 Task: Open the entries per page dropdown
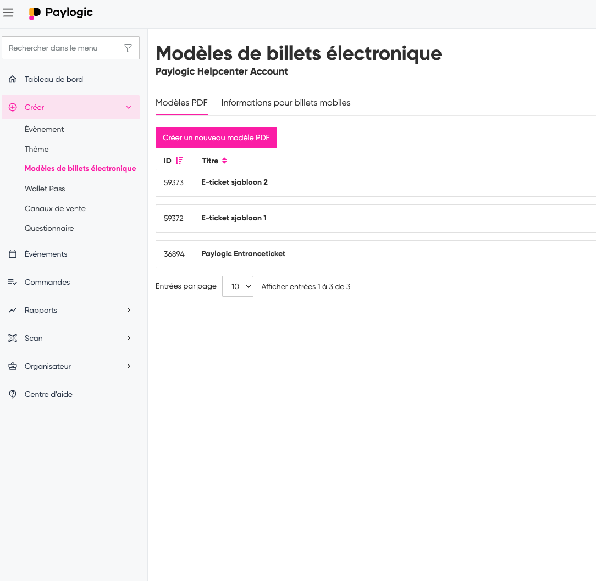[238, 286]
